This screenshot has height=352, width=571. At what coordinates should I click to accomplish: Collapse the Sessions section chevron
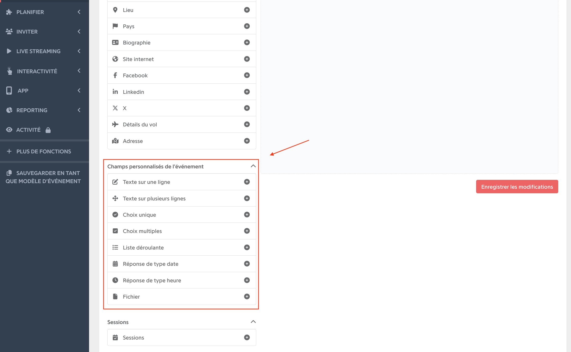[253, 322]
